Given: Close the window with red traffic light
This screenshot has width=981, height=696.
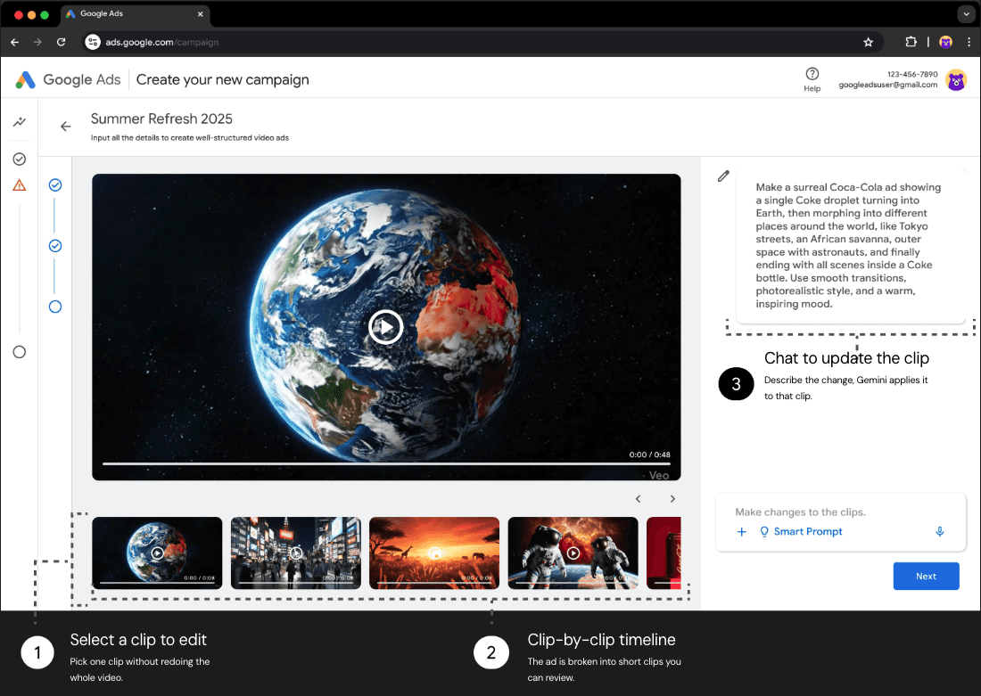Looking at the screenshot, I should coord(18,14).
